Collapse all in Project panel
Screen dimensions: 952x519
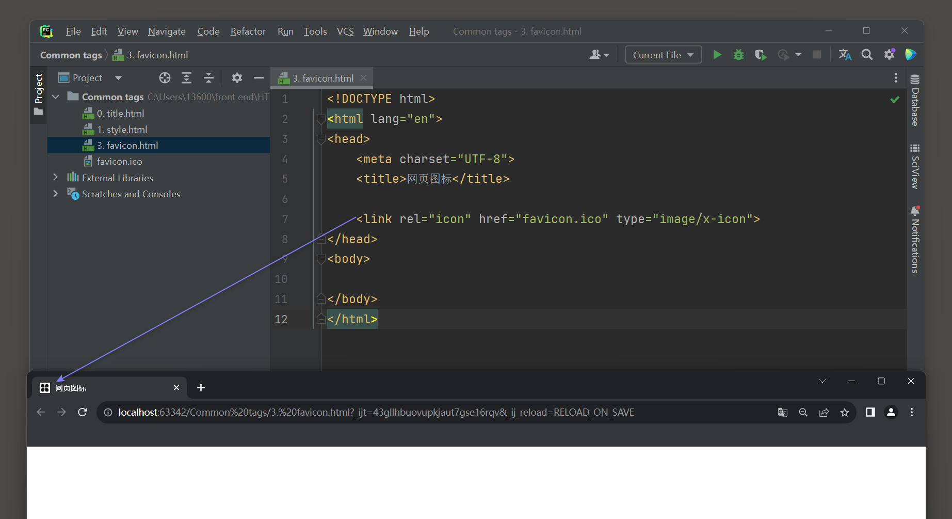click(x=208, y=78)
